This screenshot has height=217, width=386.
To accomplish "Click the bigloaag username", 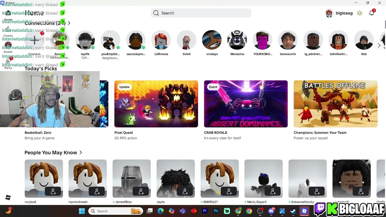I will click(x=344, y=13).
